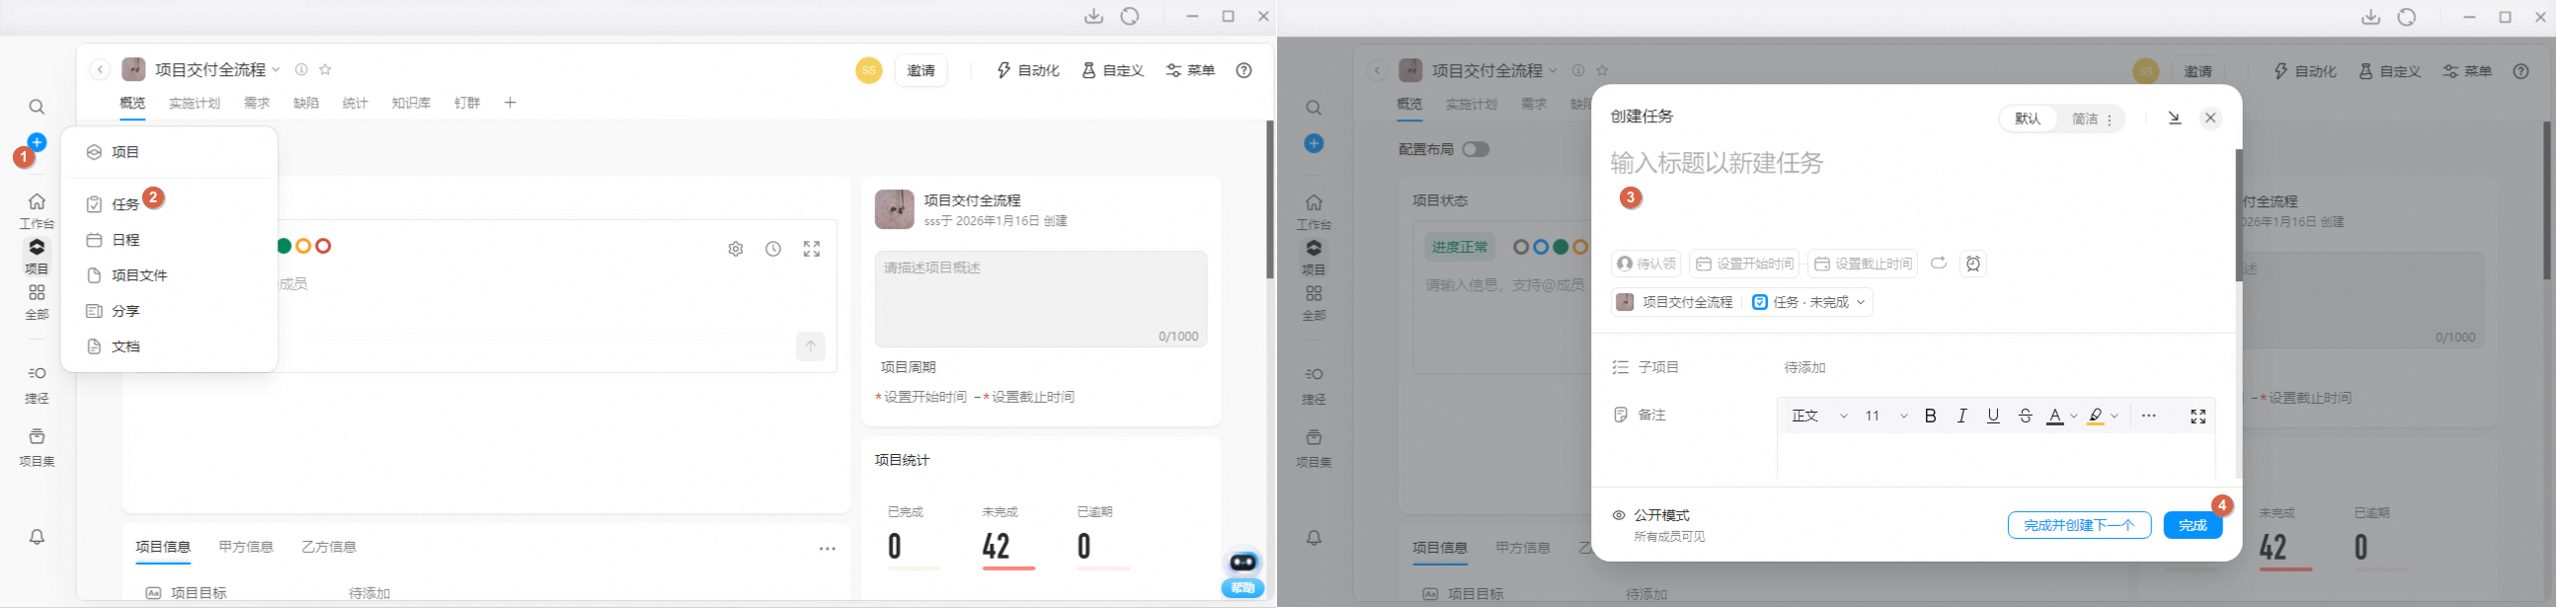2559x608 pixels.
Task: Click search icon in left window sidebar
Action: [37, 108]
